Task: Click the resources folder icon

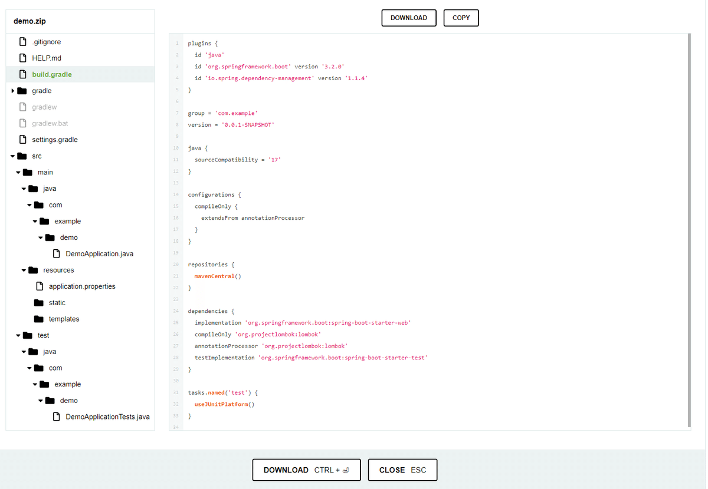Action: 34,270
